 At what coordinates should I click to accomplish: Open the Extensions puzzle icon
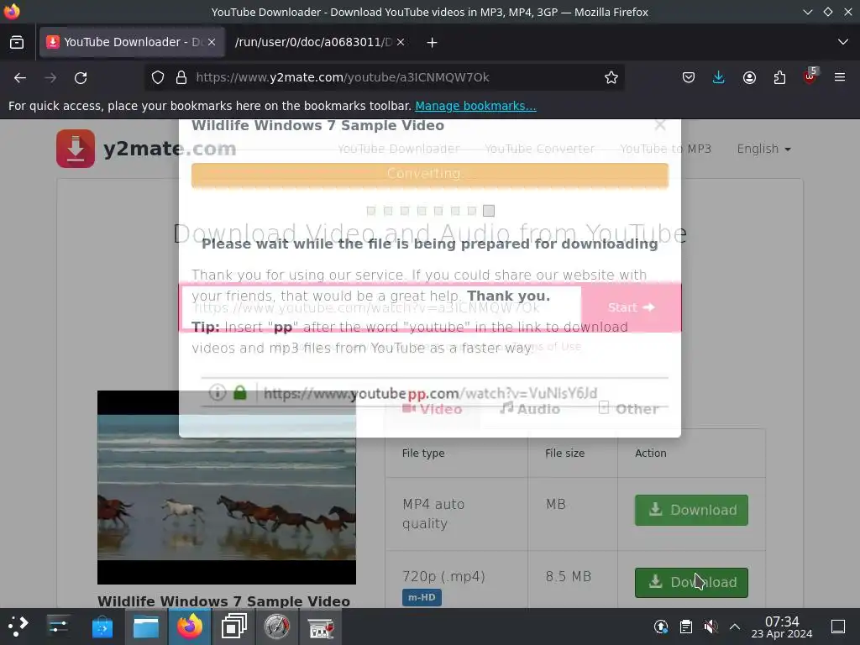click(779, 77)
